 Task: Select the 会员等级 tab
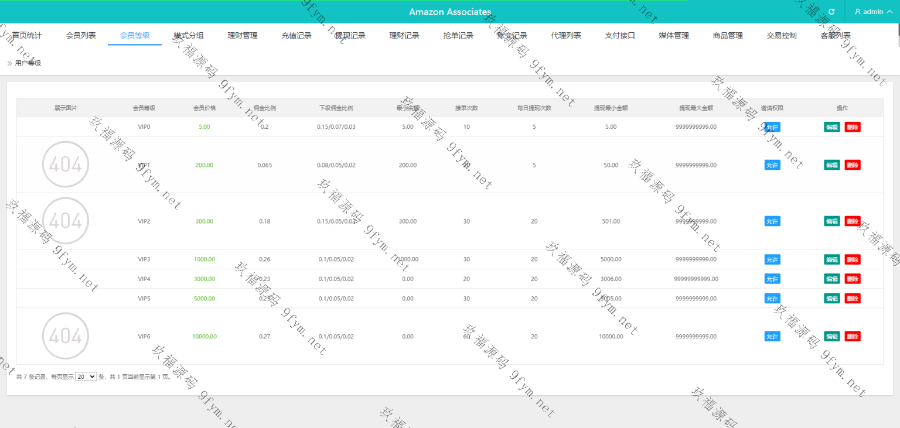(135, 36)
